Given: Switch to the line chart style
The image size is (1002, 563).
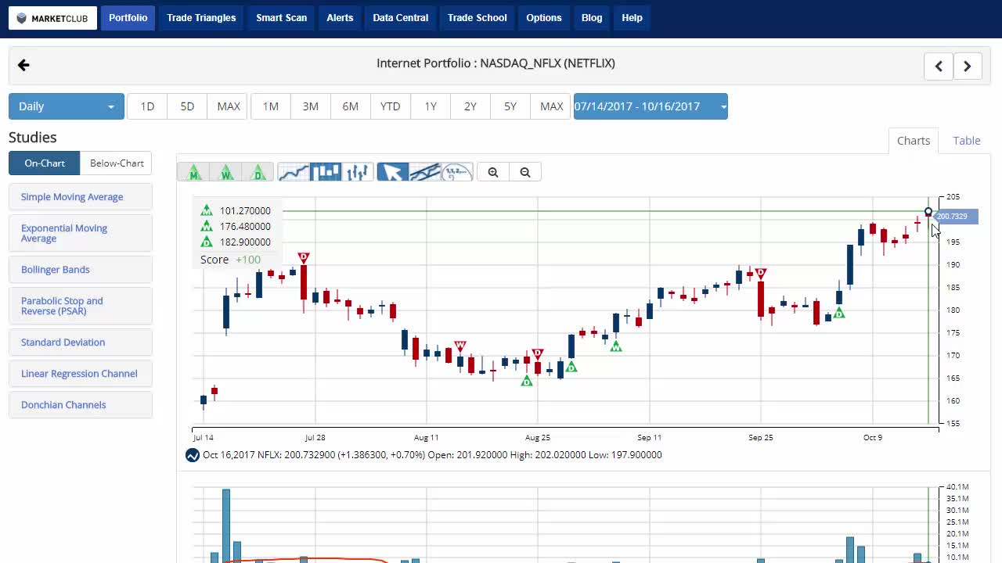Looking at the screenshot, I should (294, 172).
